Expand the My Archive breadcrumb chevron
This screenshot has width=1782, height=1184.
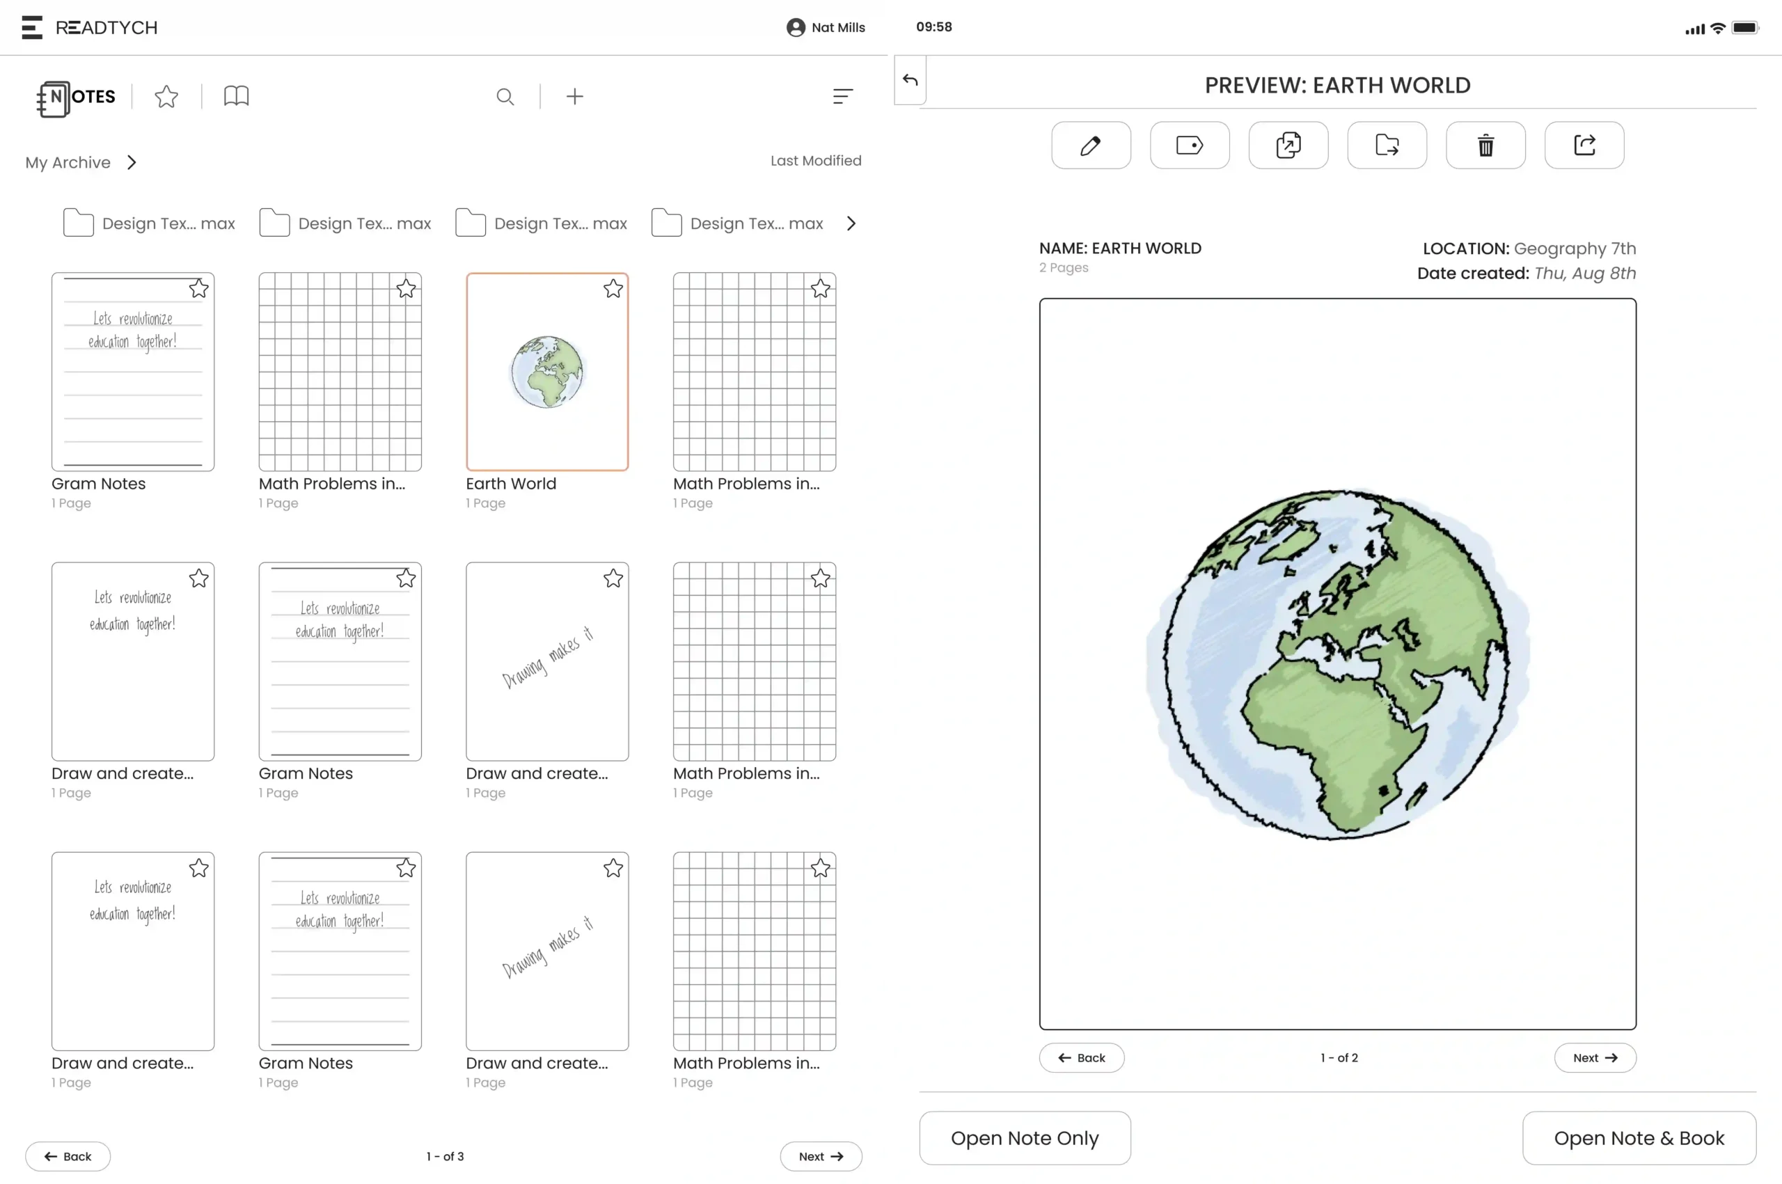click(132, 162)
